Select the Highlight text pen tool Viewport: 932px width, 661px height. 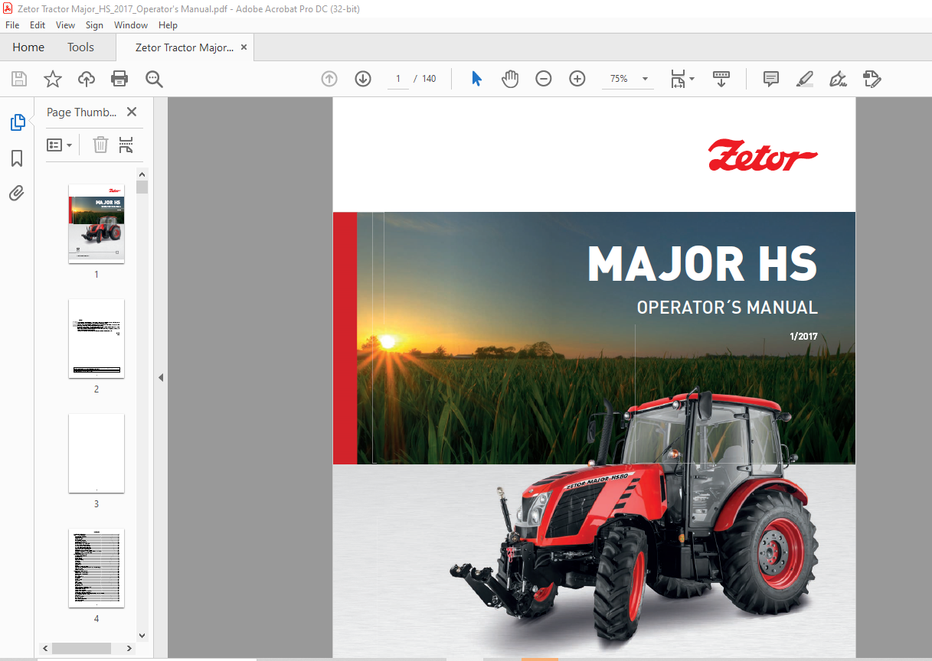804,79
